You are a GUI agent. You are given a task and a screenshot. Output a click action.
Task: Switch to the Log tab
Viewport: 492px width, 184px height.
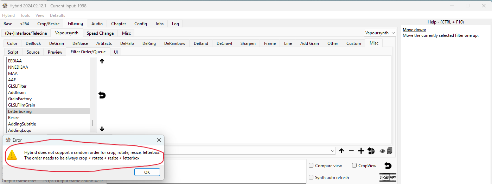pos(175,24)
